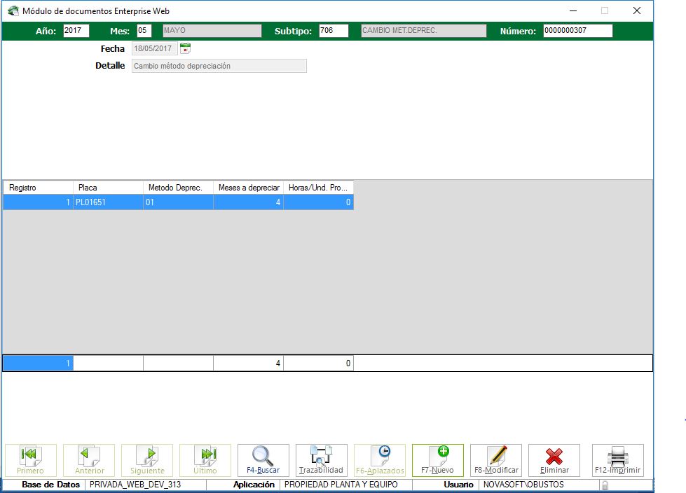Select the 01 method cell in grid row

coord(178,202)
